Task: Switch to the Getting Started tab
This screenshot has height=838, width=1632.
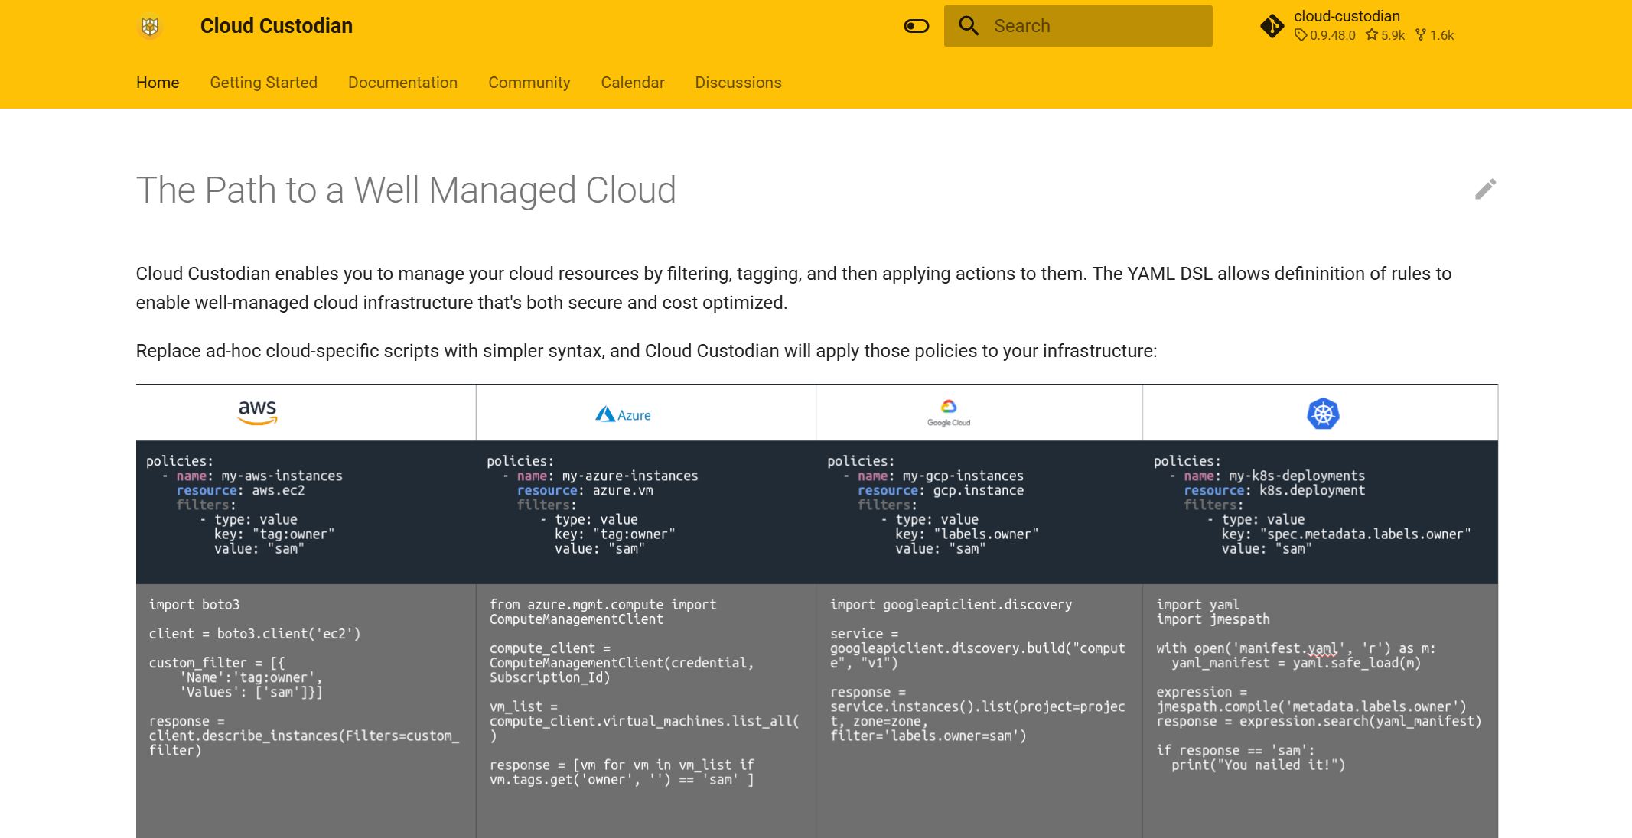Action: pyautogui.click(x=263, y=83)
